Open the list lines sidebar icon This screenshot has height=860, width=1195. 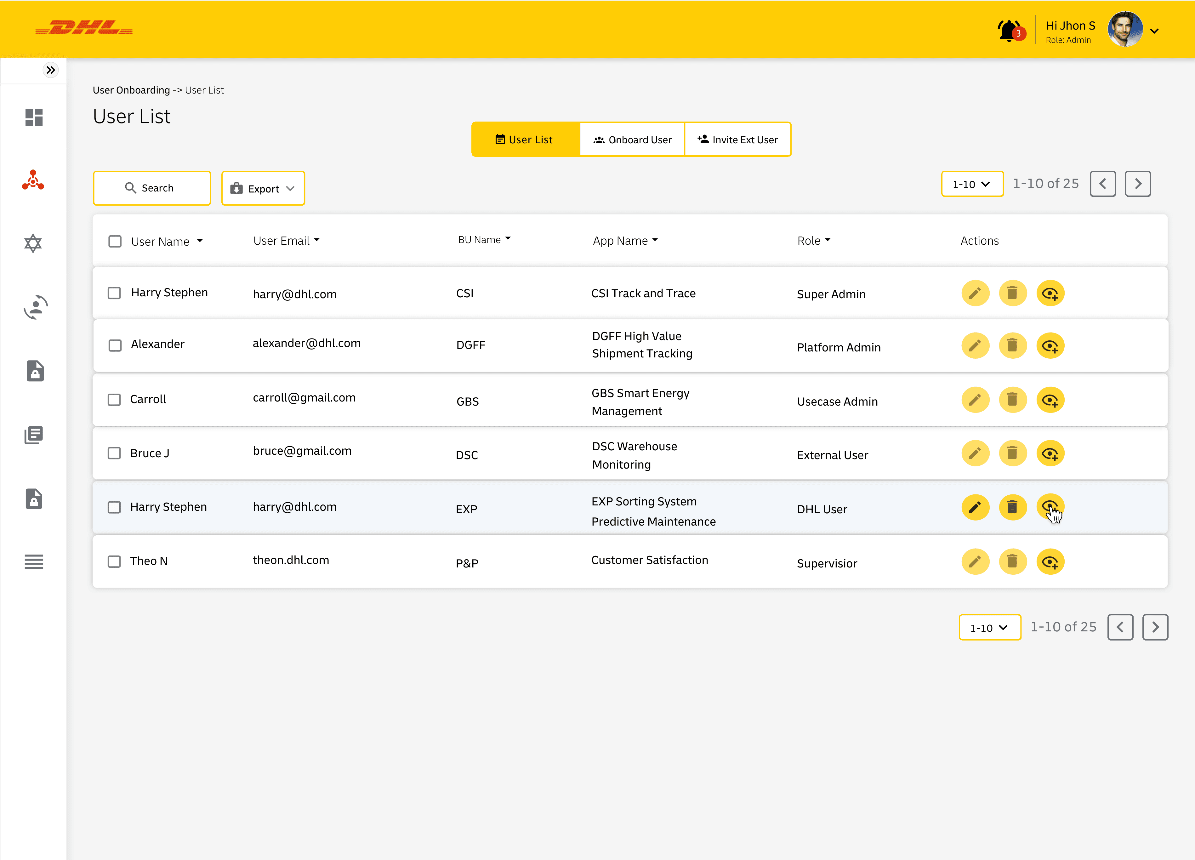click(x=34, y=562)
